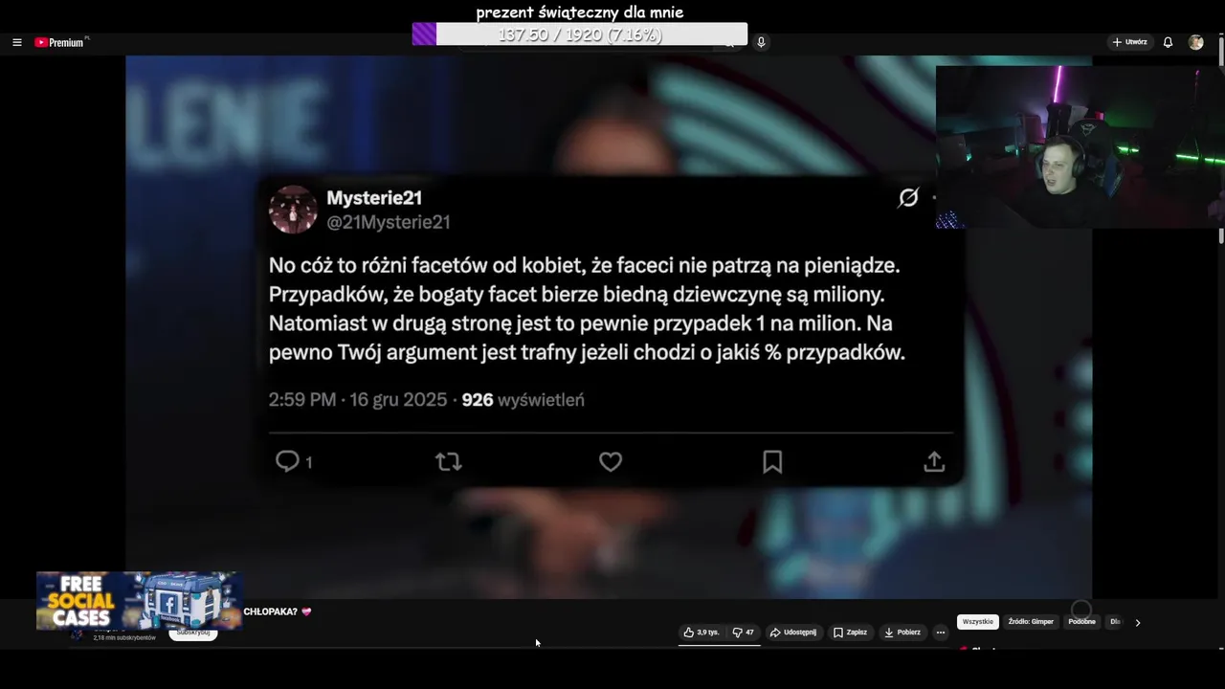
Task: Click the tweet share upload icon
Action: (934, 462)
